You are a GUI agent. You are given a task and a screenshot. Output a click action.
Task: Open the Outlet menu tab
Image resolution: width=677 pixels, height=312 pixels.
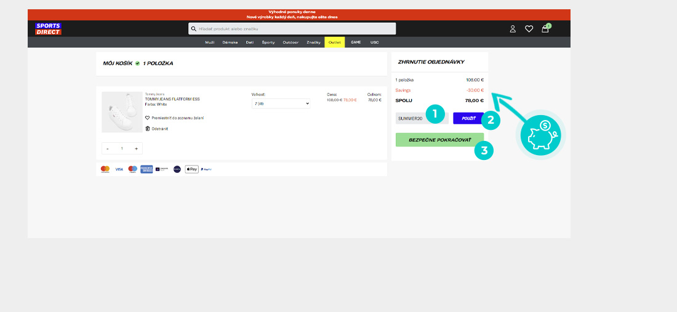pos(335,42)
